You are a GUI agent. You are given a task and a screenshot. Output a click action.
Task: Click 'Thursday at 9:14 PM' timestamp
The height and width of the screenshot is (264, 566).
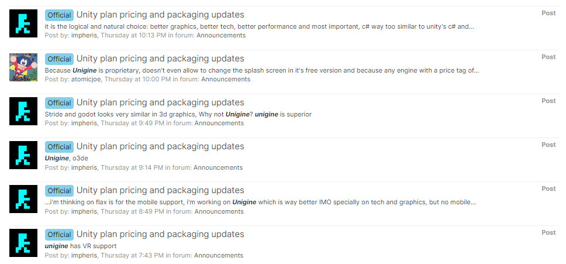click(132, 167)
